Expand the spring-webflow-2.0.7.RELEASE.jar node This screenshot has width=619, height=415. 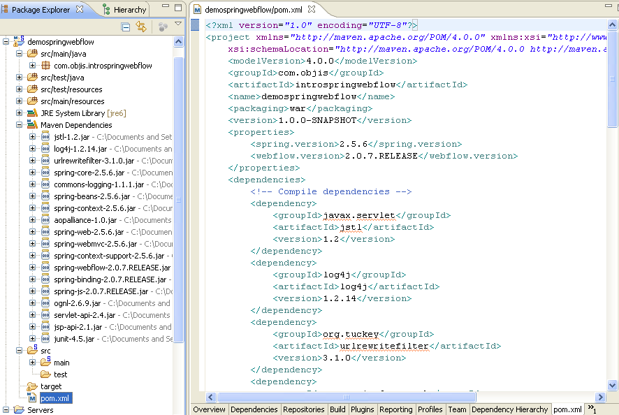(x=32, y=267)
